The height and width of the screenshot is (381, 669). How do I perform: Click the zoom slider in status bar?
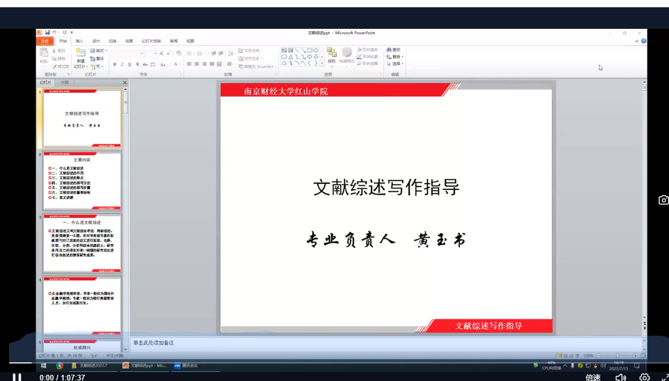pos(617,356)
